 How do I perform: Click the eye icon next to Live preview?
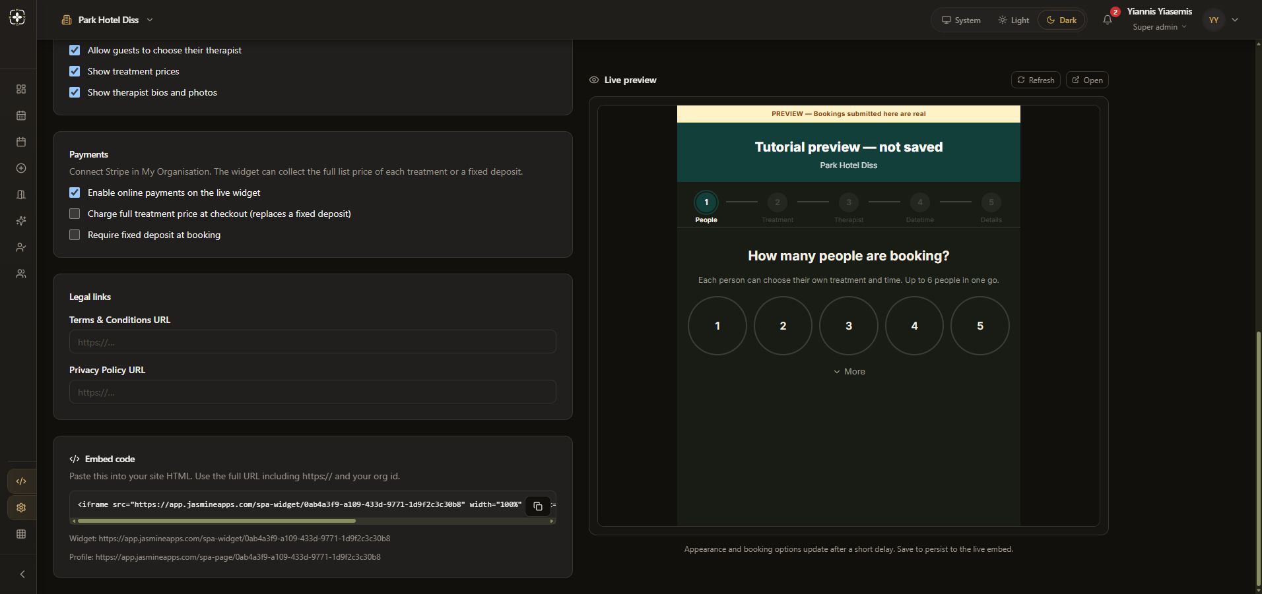[x=594, y=80]
